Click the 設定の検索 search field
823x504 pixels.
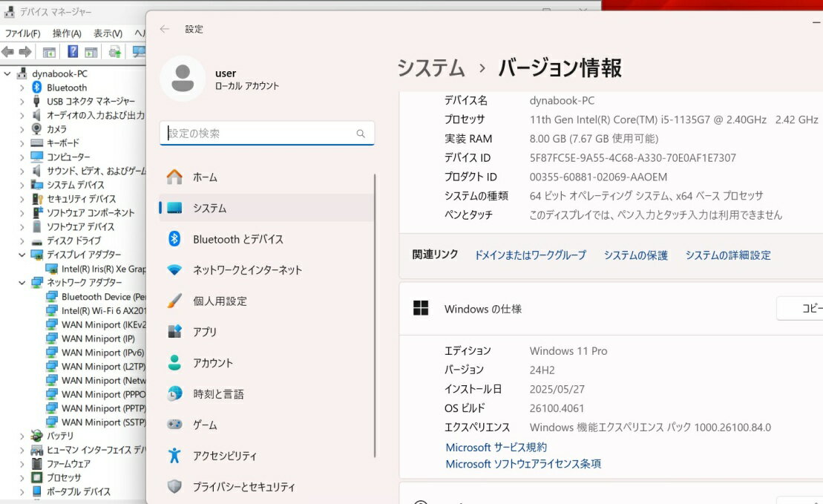pos(260,134)
